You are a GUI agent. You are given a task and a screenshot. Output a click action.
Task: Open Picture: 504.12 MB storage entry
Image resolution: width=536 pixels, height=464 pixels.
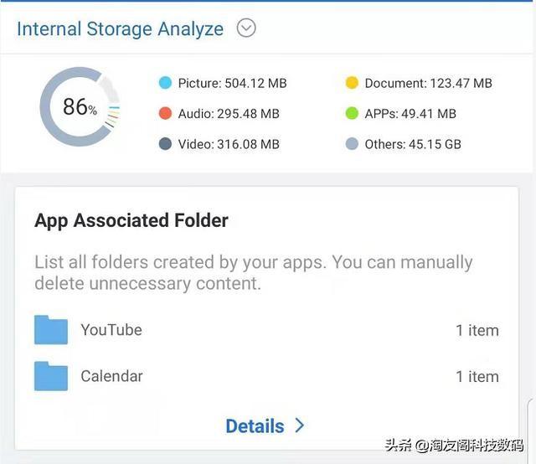[232, 83]
